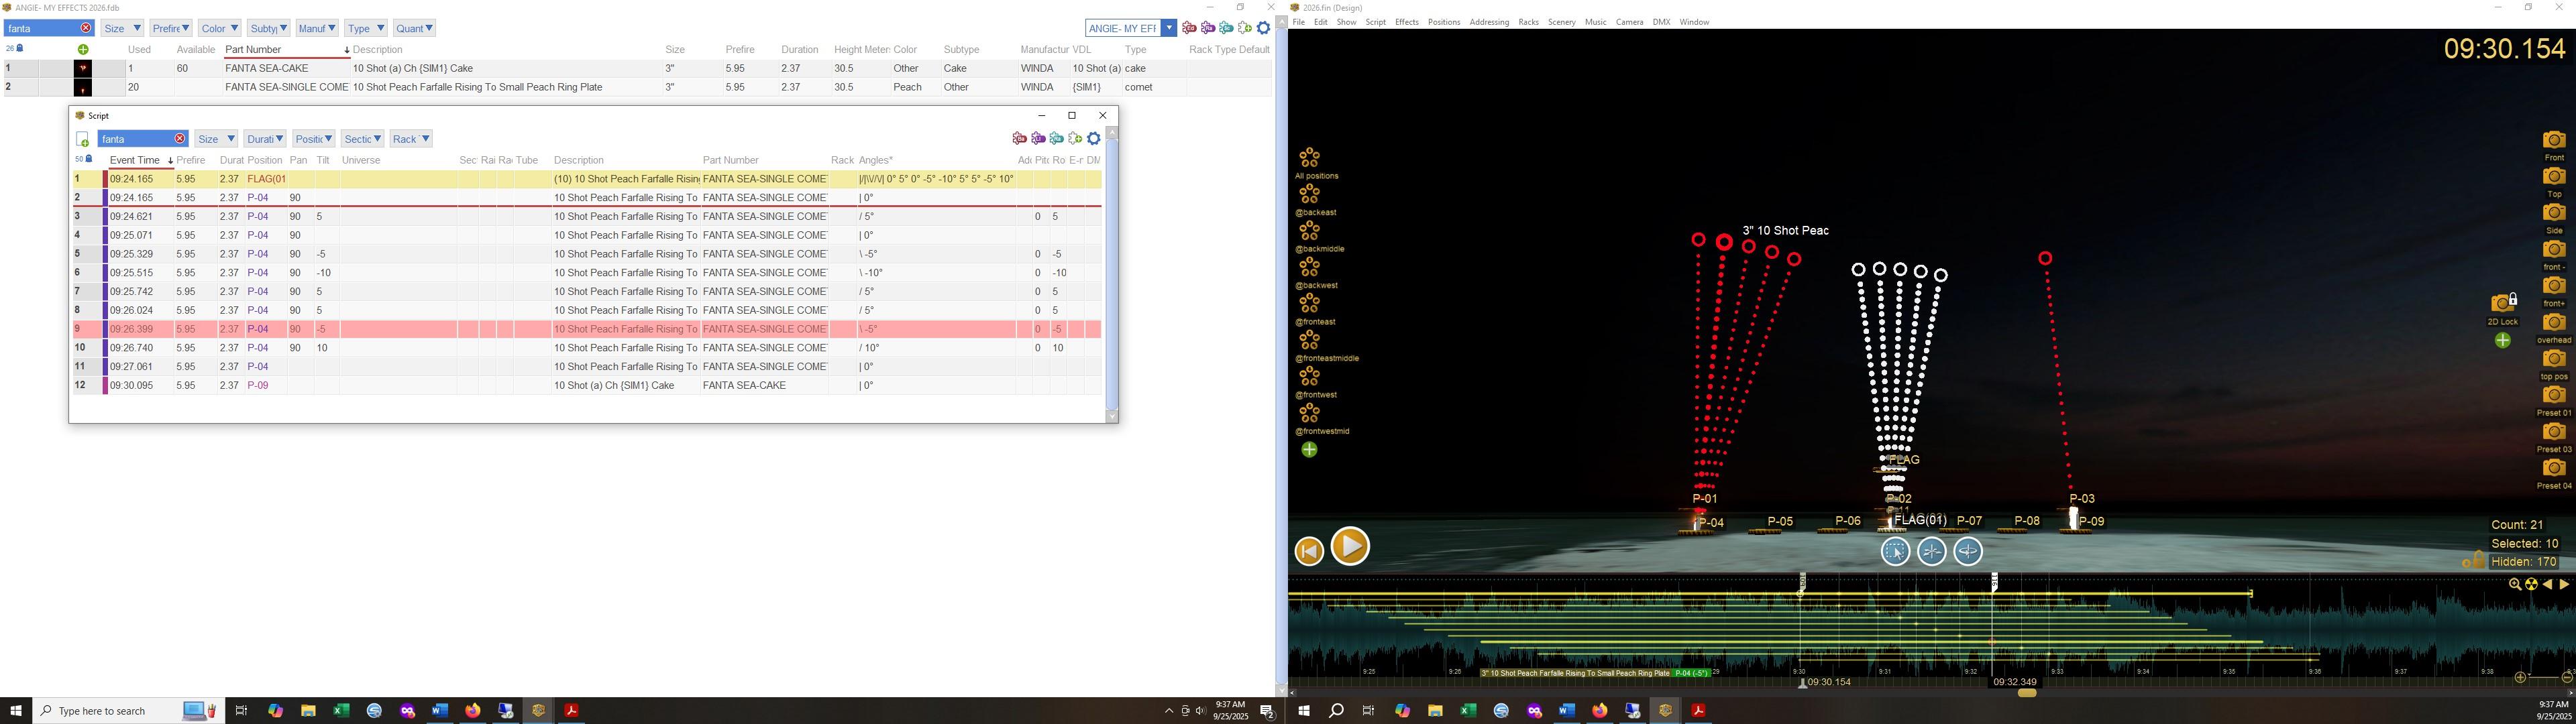2576x724 pixels.
Task: Clear the fanta filter in Script window
Action: [180, 139]
